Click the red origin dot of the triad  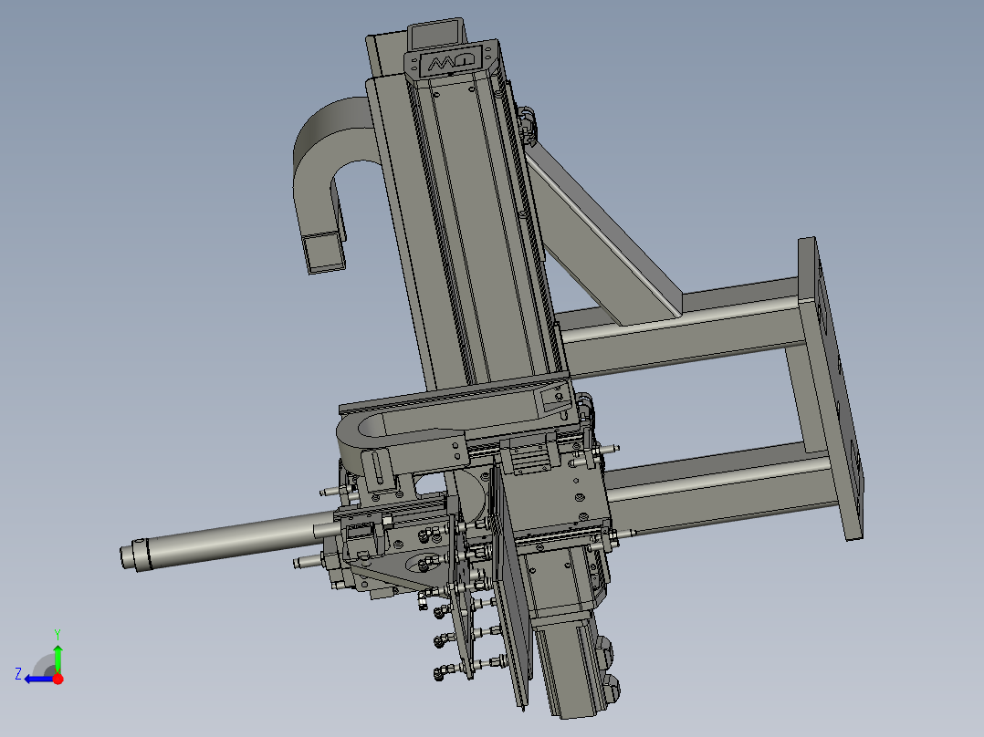[58, 679]
